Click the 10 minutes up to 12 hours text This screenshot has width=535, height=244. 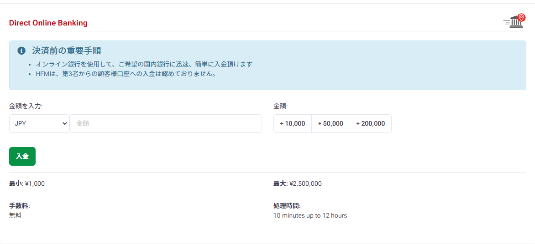pyautogui.click(x=310, y=215)
